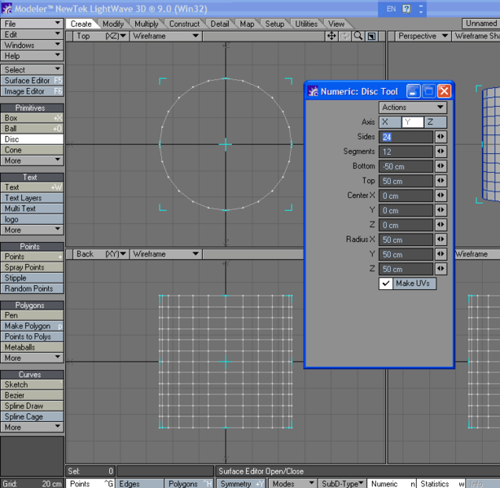
Task: Select the Pen polygon tool
Action: point(32,315)
